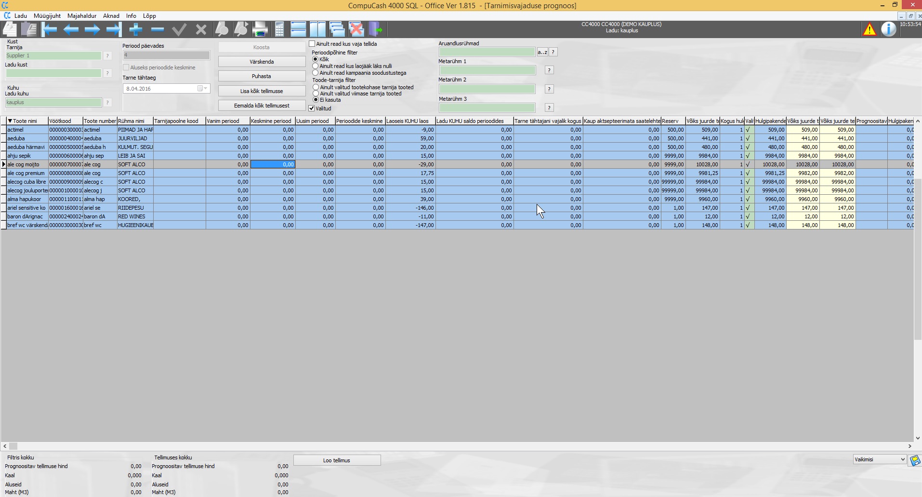
Task: Click the printer icon in toolbar
Action: coord(260,30)
